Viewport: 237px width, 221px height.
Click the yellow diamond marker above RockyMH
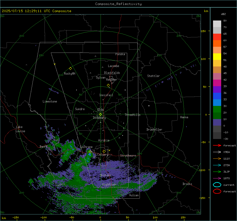click(70, 69)
